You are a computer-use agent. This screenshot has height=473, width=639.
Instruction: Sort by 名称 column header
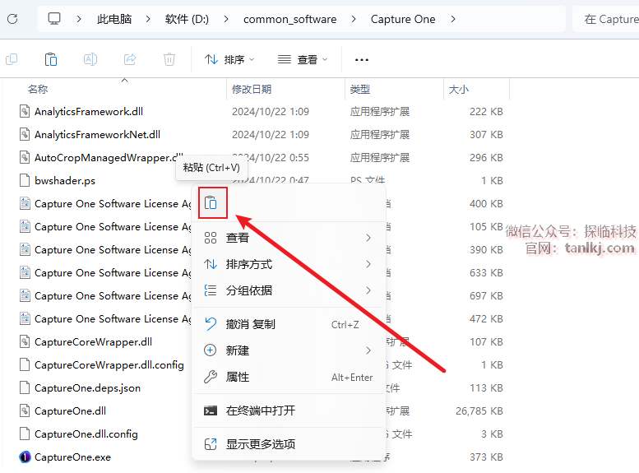38,90
